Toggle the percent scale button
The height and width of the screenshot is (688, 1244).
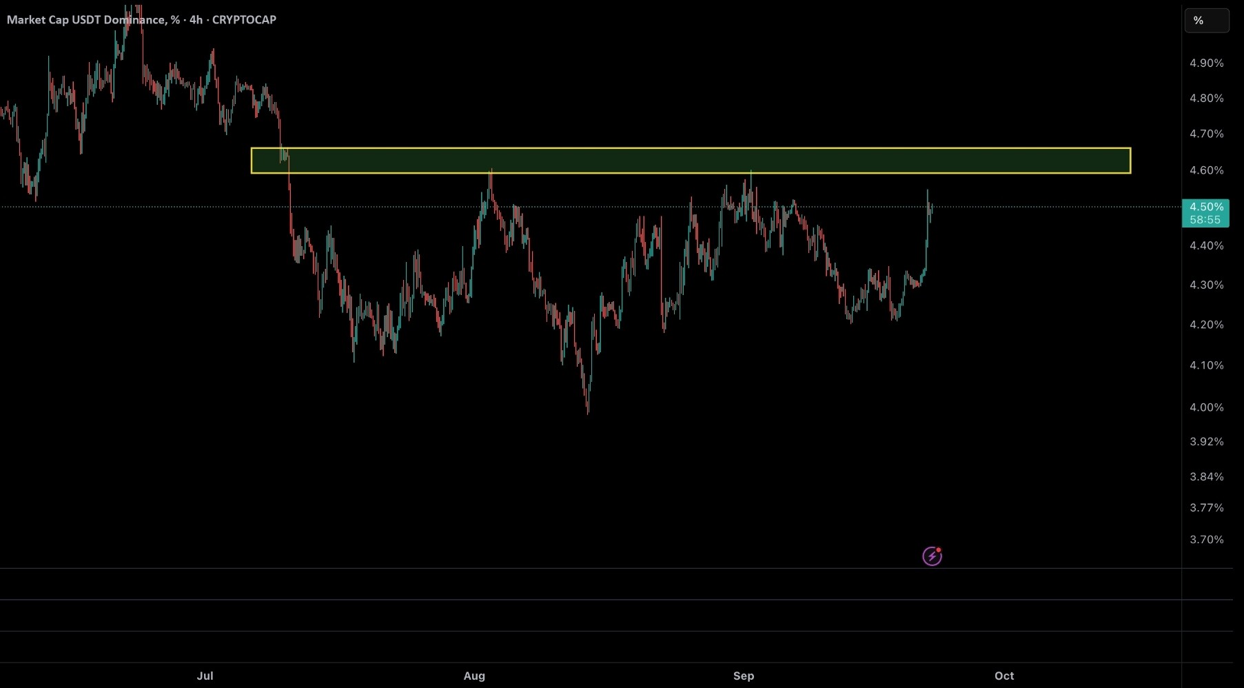(x=1206, y=21)
